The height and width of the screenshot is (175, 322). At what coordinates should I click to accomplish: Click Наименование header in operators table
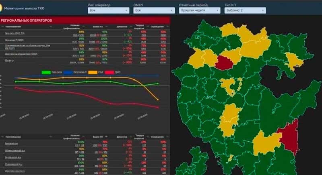[x=13, y=26]
